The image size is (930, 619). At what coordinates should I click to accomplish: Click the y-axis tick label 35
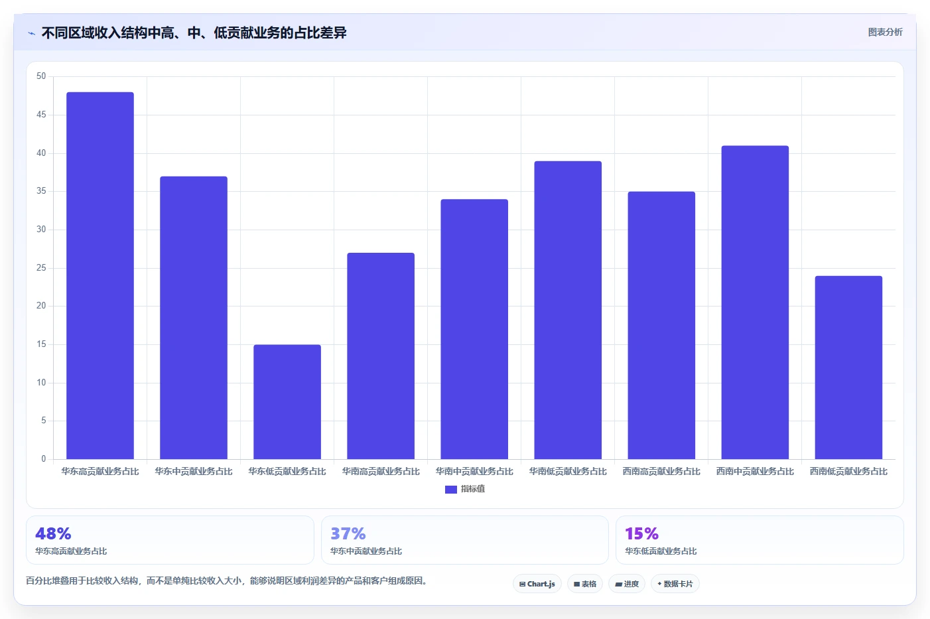41,191
